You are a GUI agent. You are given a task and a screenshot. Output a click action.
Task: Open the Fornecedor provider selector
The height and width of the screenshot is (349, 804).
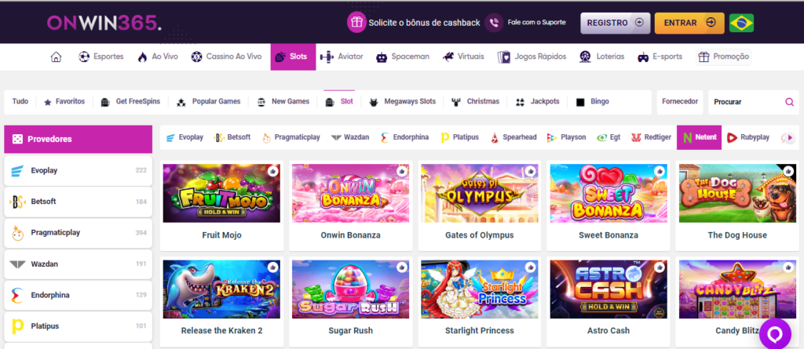click(680, 101)
